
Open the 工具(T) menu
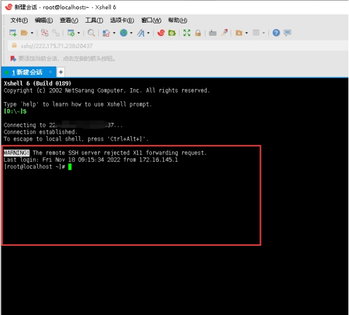[x=94, y=20]
